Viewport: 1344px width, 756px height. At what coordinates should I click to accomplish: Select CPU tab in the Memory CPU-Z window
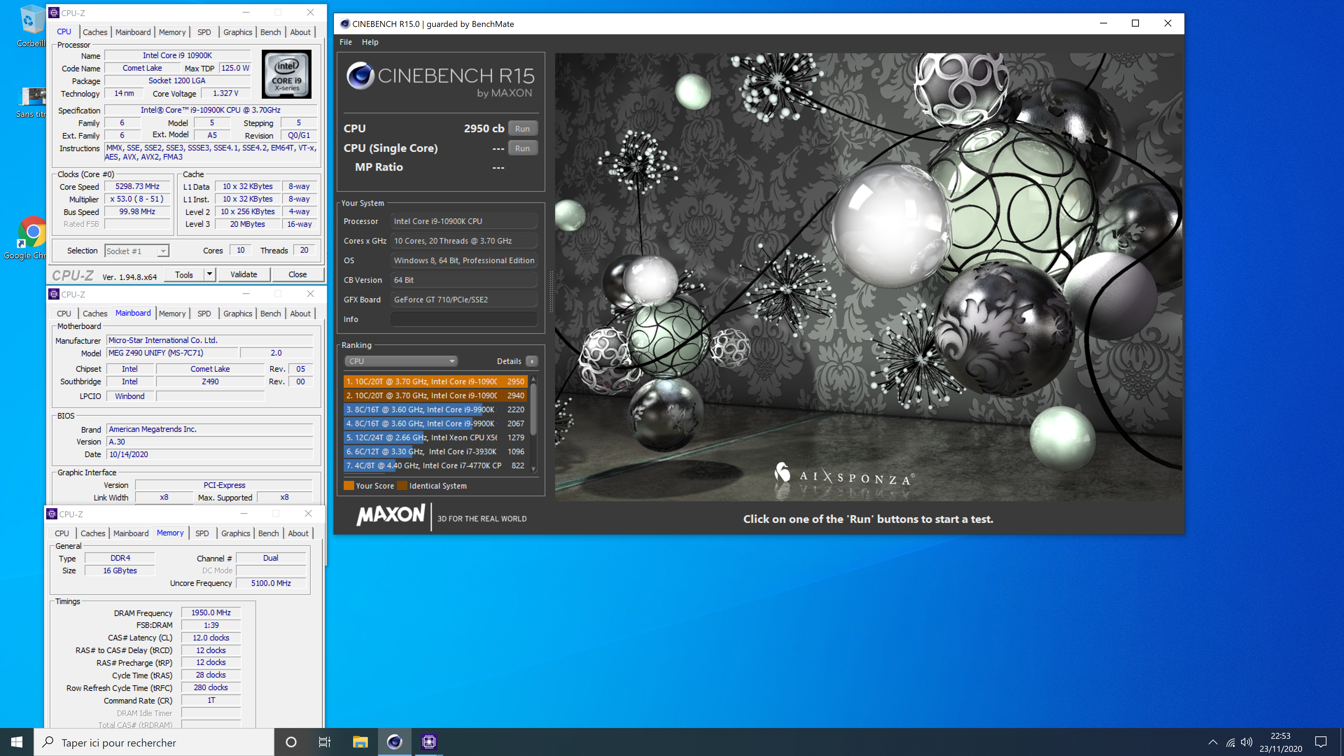[62, 533]
